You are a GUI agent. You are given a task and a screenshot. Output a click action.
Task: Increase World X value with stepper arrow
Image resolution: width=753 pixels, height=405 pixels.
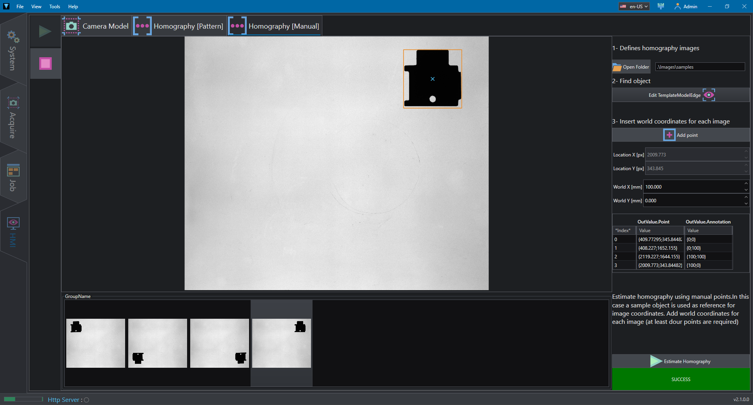[746, 183]
